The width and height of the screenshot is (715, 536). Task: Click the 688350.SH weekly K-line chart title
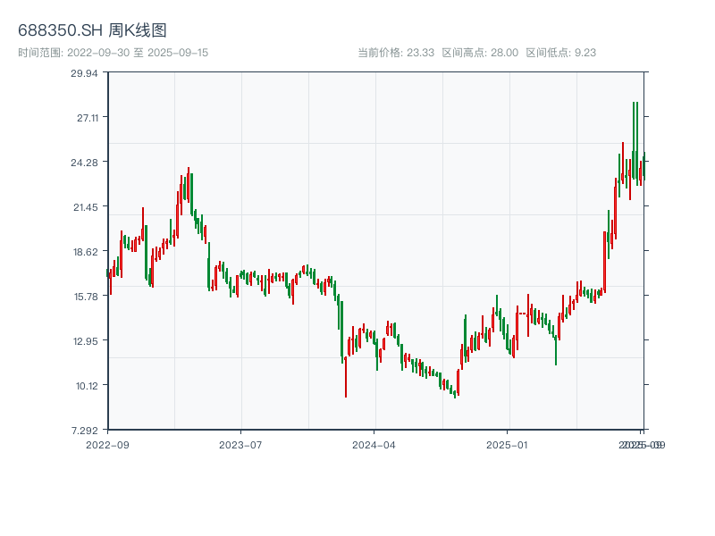tap(92, 31)
